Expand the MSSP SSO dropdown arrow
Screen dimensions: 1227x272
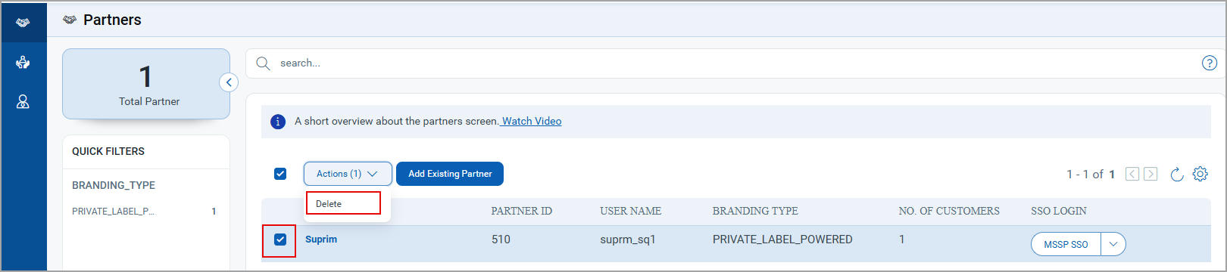pyautogui.click(x=1113, y=244)
